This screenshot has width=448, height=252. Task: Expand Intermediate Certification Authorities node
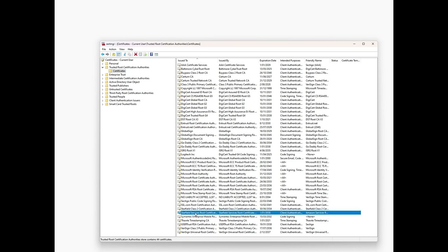(x=103, y=78)
